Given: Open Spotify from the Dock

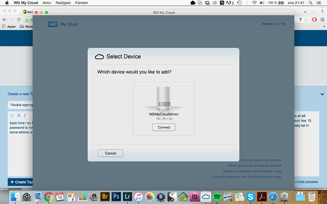Looking at the screenshot, I should tap(217, 196).
